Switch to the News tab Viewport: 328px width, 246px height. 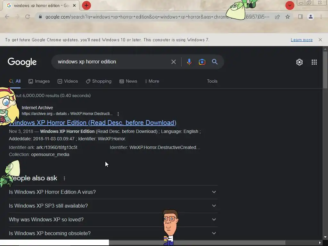[x=128, y=81]
